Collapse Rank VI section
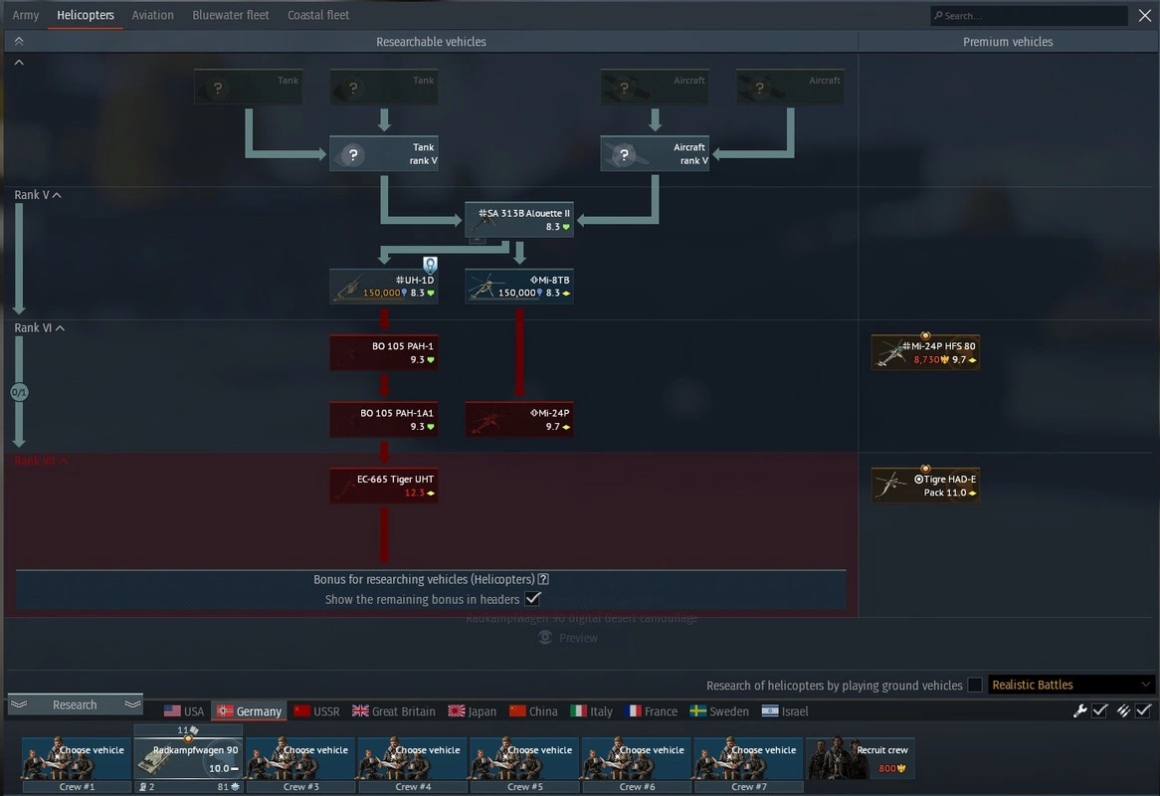The width and height of the screenshot is (1160, 796). tap(39, 327)
